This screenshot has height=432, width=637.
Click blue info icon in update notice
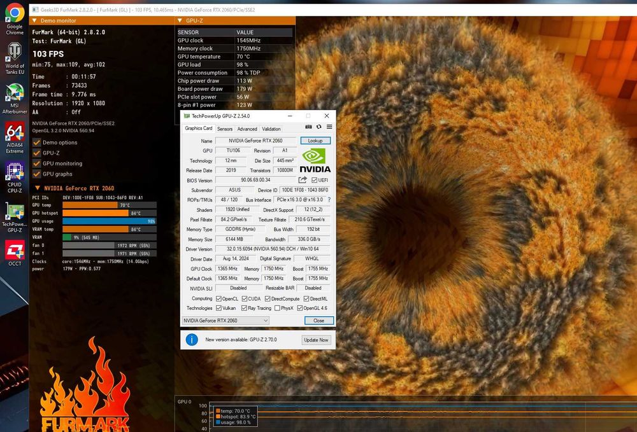pyautogui.click(x=192, y=340)
